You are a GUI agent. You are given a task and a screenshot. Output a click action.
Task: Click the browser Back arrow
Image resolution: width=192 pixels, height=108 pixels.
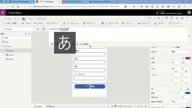(2, 7)
